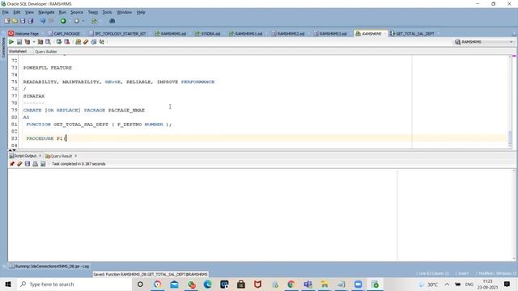
Task: Switch to the Welcome Page tab
Action: (23, 34)
